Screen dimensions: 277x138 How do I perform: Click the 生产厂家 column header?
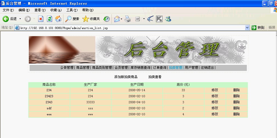[x=90, y=85]
